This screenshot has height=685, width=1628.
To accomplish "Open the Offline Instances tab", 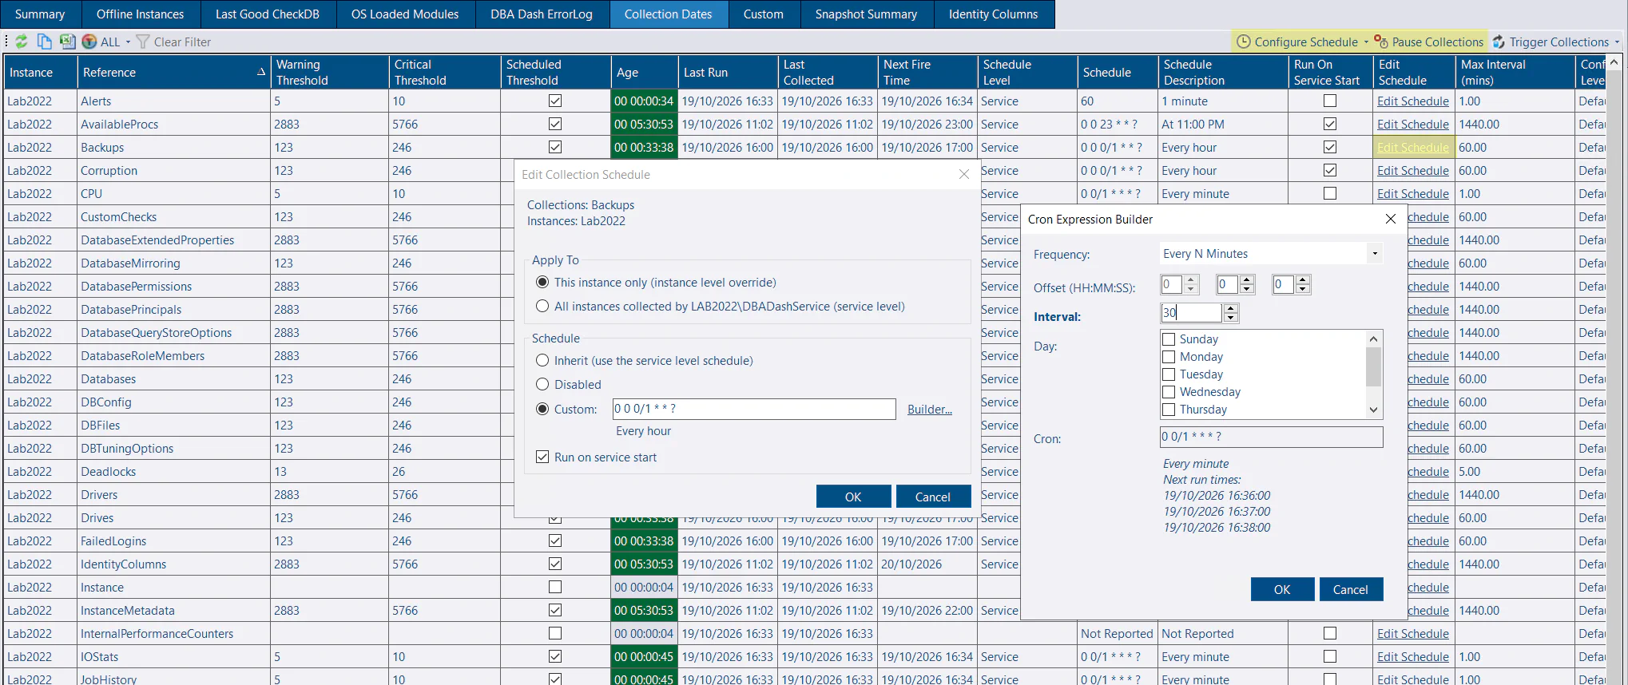I will (140, 14).
